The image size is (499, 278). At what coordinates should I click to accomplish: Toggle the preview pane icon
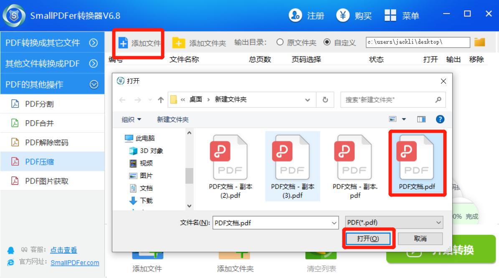point(421,119)
